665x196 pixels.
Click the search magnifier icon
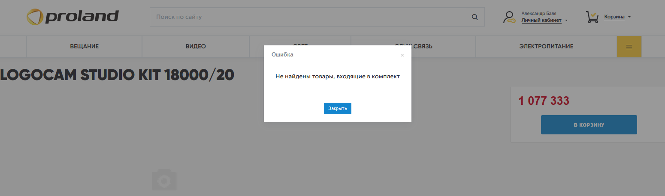click(475, 17)
